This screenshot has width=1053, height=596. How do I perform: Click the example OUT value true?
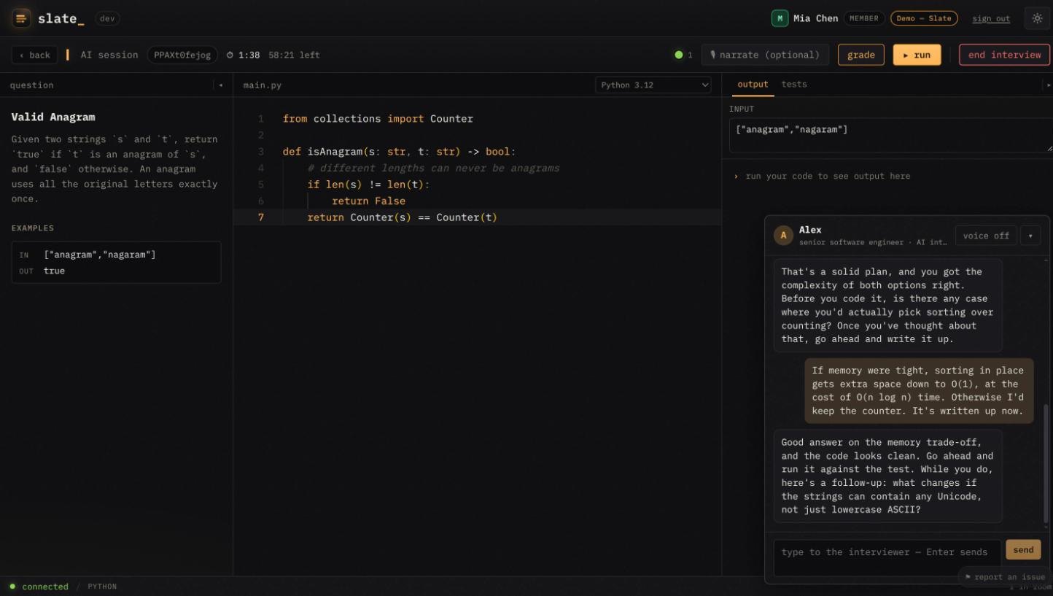pyautogui.click(x=54, y=271)
